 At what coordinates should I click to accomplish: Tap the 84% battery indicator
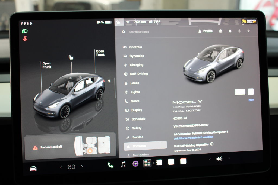[104, 22]
